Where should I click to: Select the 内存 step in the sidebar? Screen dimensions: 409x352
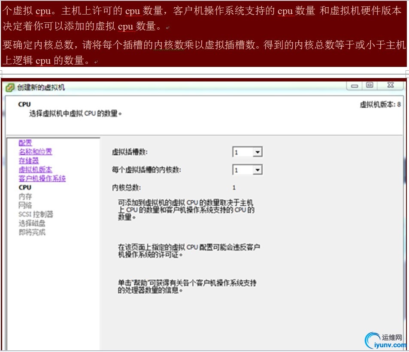[25, 196]
